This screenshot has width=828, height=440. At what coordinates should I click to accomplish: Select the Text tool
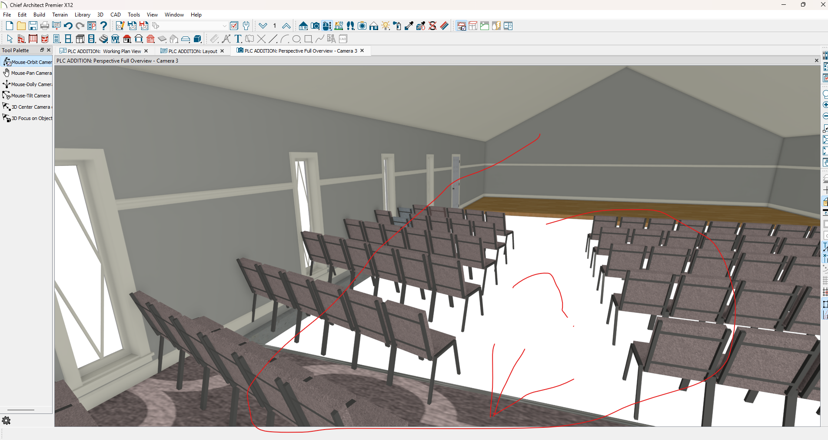(238, 39)
